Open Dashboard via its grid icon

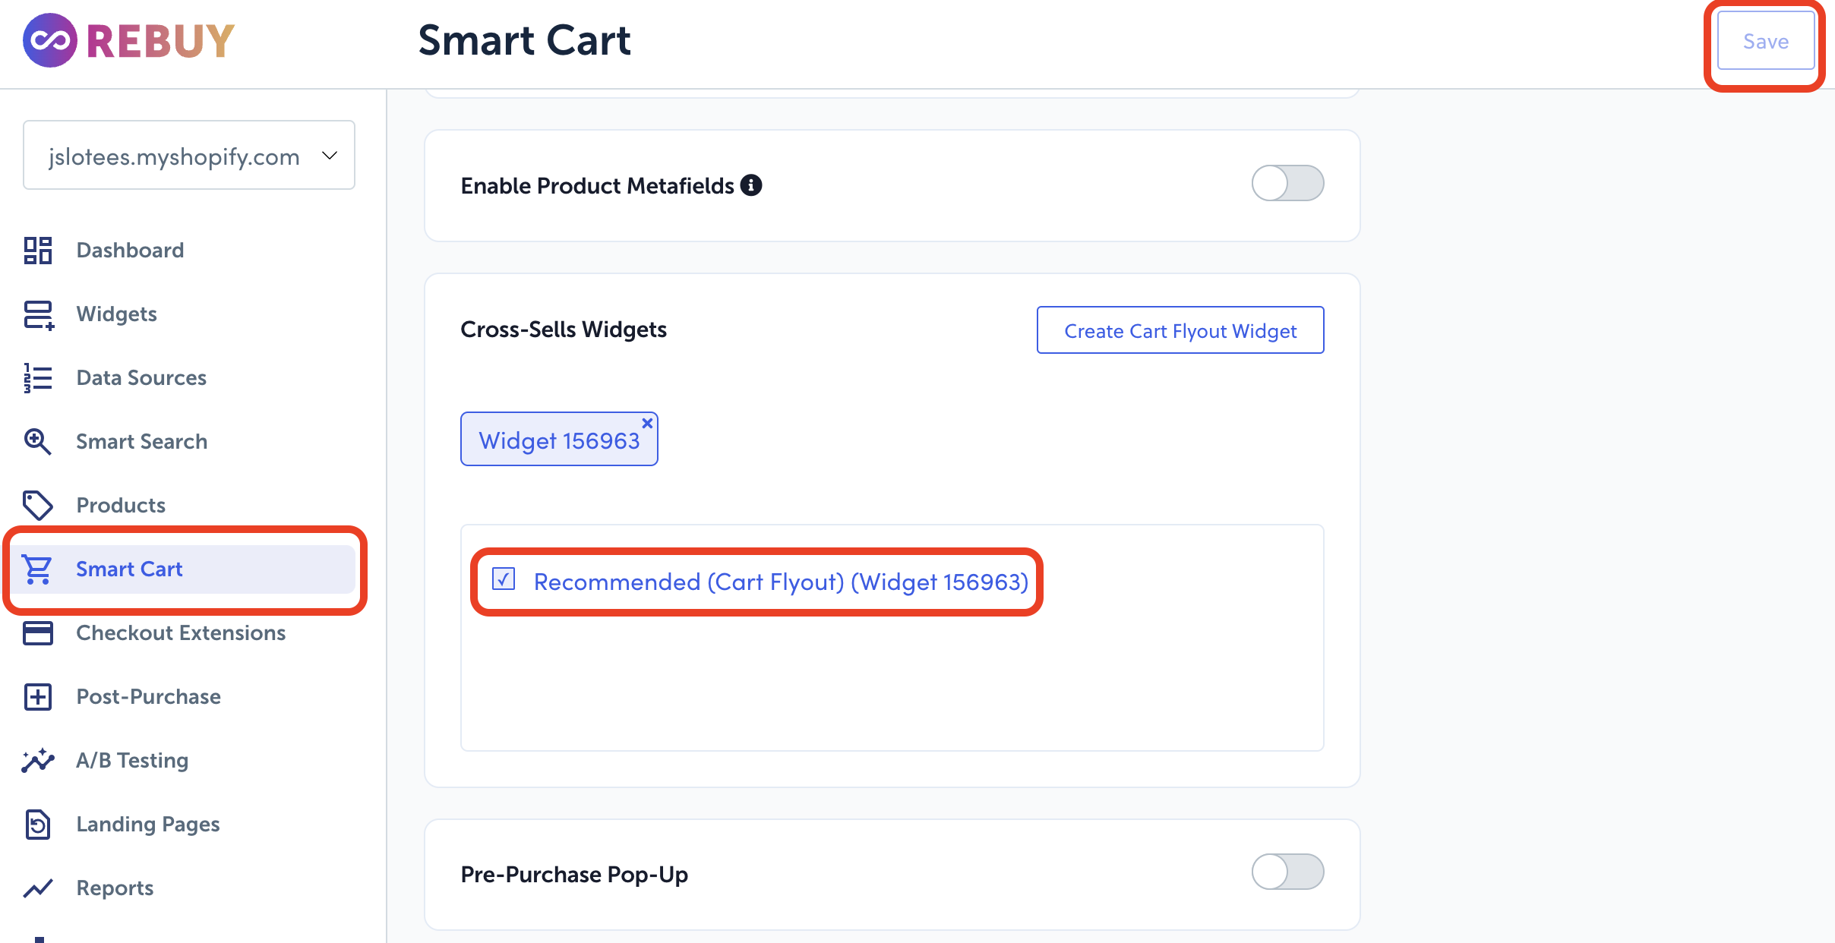click(x=38, y=251)
